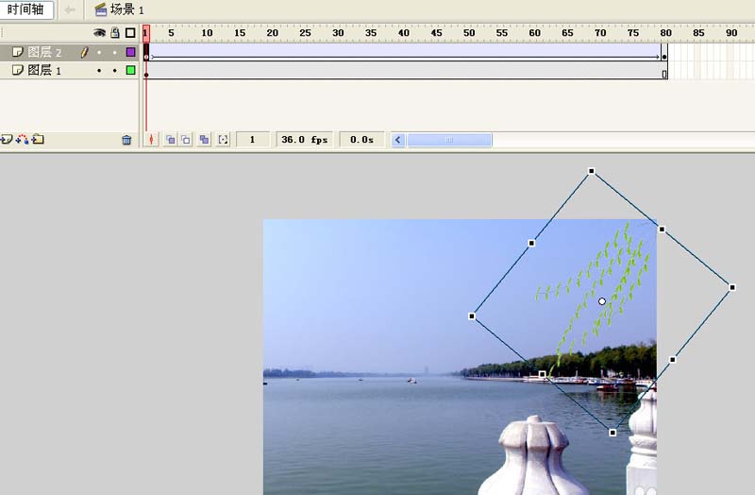The height and width of the screenshot is (495, 755).
Task: Select layer 图层 1 in timeline
Action: click(44, 71)
